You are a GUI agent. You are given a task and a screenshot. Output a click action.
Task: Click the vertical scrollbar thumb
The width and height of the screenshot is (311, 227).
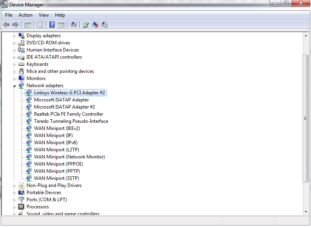click(305, 118)
